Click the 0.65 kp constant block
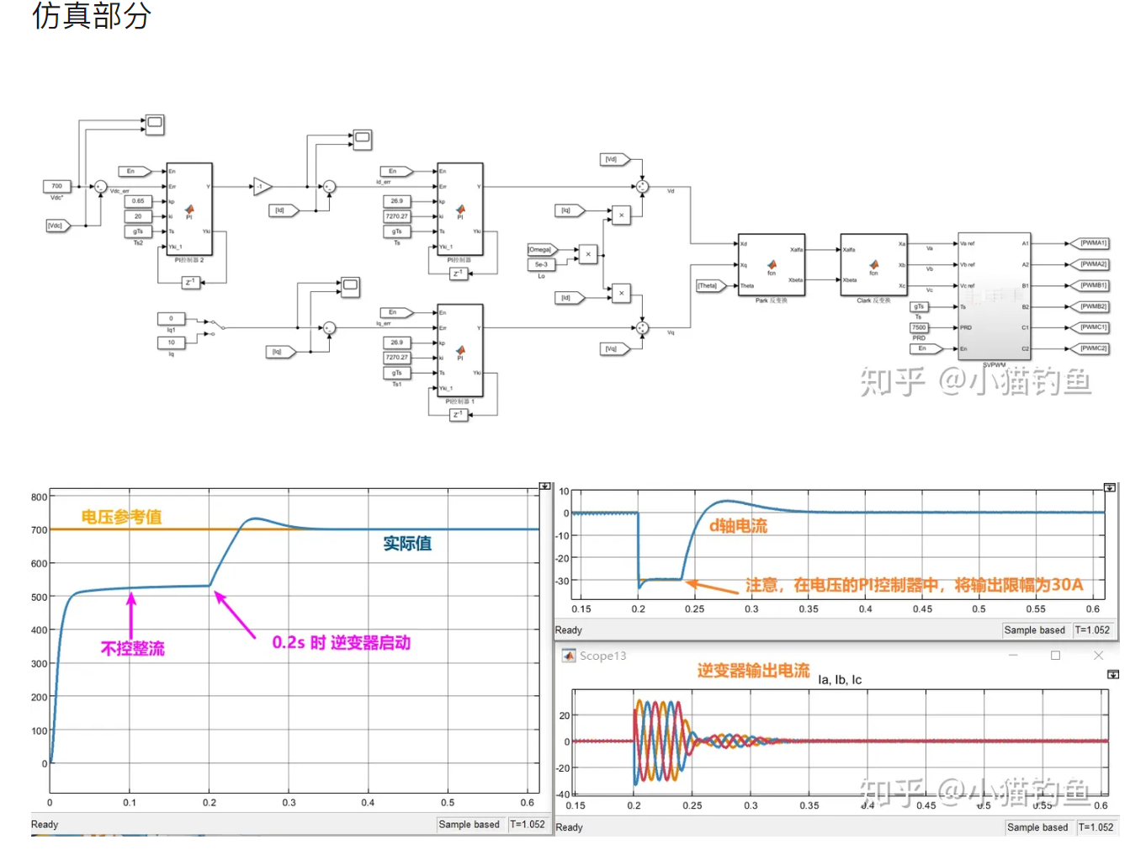Image resolution: width=1130 pixels, height=850 pixels. [138, 201]
